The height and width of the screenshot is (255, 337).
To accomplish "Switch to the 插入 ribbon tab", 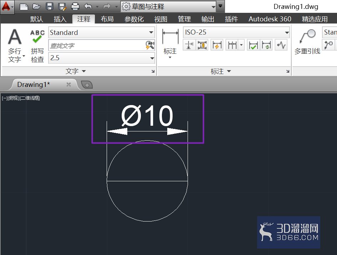I will coord(60,19).
